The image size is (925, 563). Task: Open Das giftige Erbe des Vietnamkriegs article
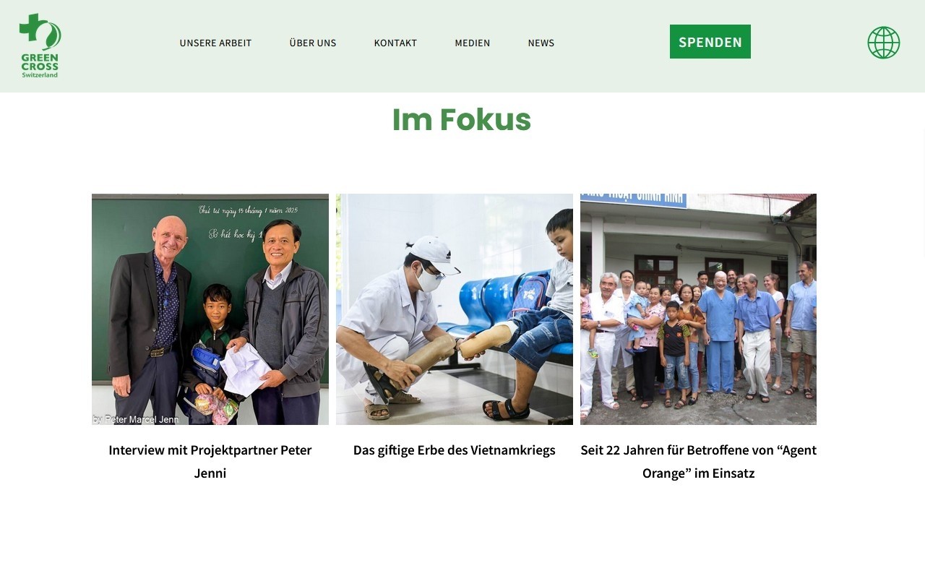[455, 450]
